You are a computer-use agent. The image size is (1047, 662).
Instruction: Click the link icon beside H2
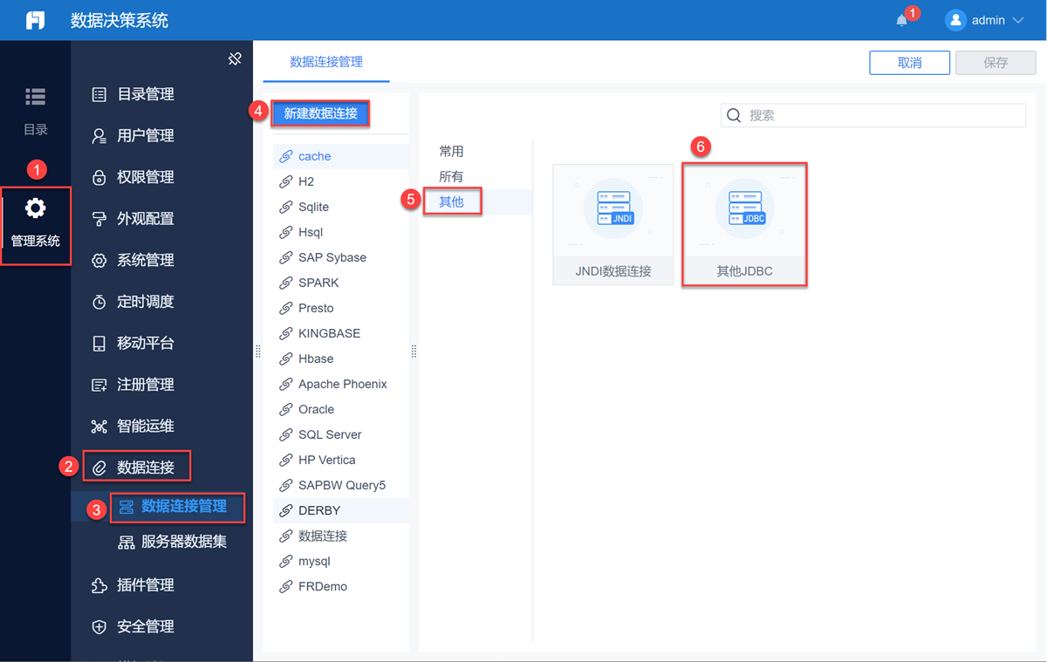click(285, 182)
